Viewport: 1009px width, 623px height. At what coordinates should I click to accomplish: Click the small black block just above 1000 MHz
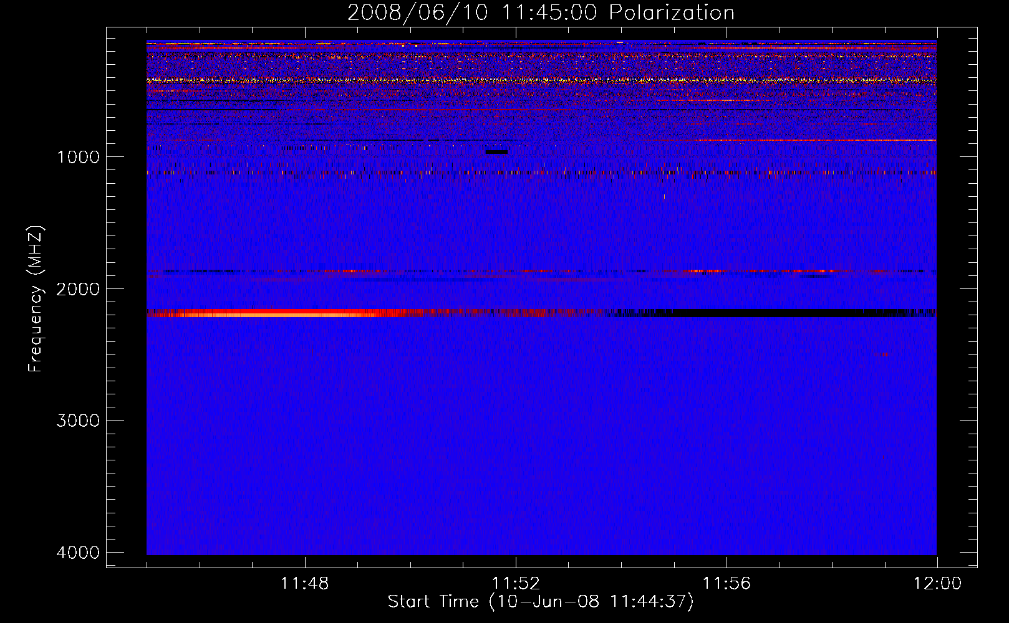tap(496, 152)
